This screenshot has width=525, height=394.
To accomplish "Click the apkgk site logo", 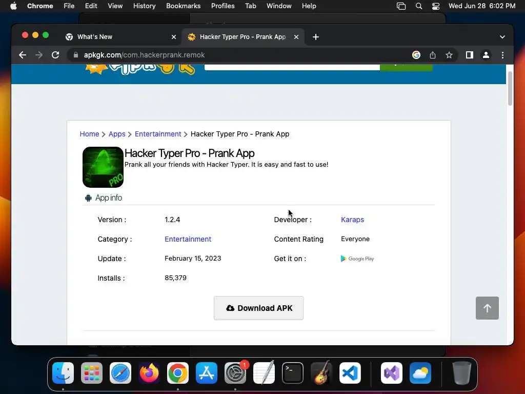I will click(140, 69).
